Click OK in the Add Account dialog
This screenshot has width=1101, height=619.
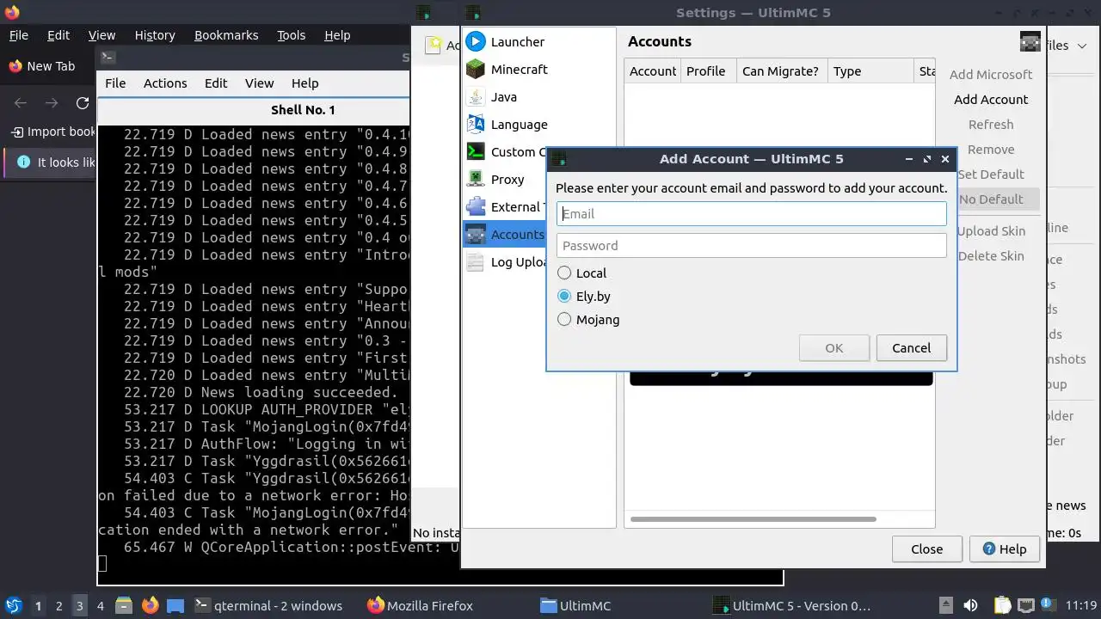(x=833, y=348)
